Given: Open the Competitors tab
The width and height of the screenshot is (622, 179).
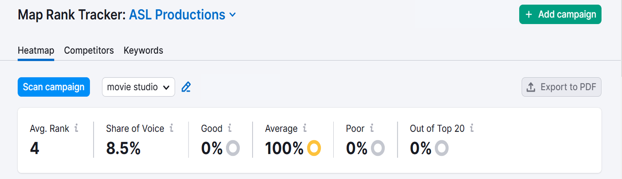Looking at the screenshot, I should 89,51.
